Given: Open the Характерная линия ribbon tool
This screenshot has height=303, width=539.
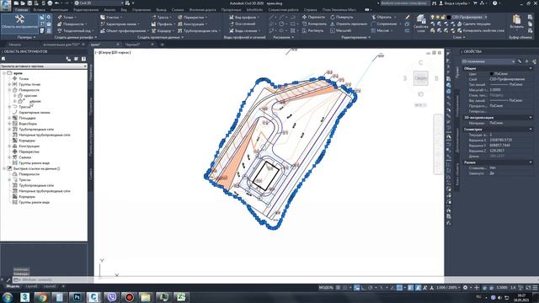Looking at the screenshot, I should 120,24.
